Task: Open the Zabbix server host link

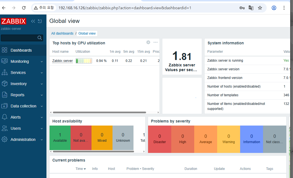Action: point(62,61)
